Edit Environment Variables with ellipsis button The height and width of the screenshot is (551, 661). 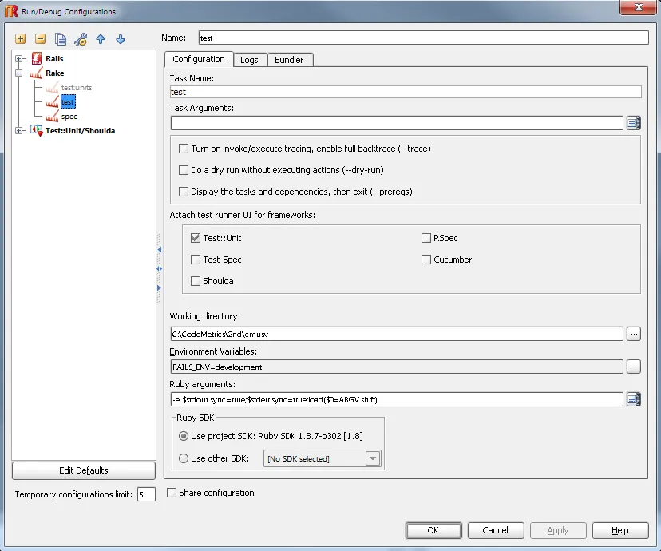(x=634, y=367)
